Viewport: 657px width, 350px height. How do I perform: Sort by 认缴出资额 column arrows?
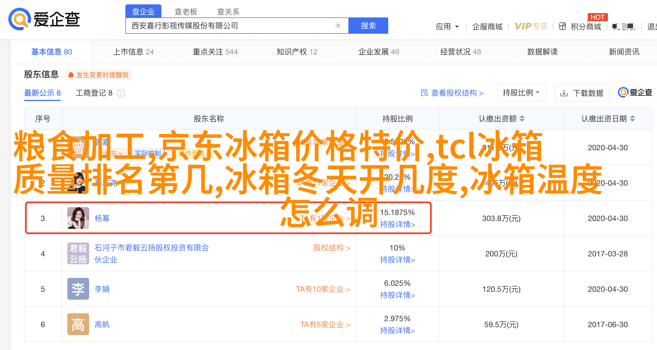[x=522, y=119]
